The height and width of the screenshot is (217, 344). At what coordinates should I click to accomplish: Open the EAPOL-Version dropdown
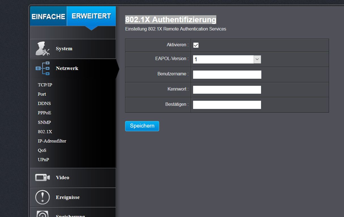[x=227, y=60]
